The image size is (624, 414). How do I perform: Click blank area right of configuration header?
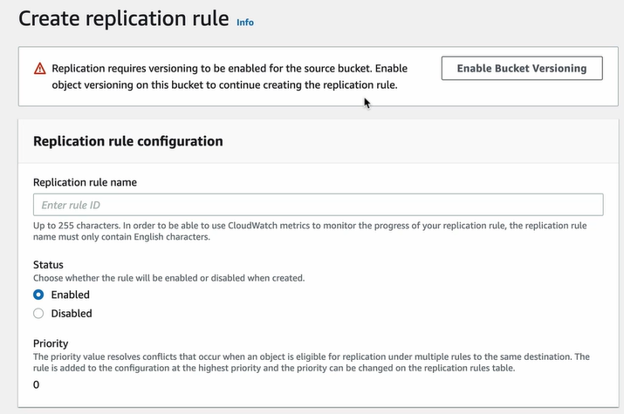pos(418,141)
